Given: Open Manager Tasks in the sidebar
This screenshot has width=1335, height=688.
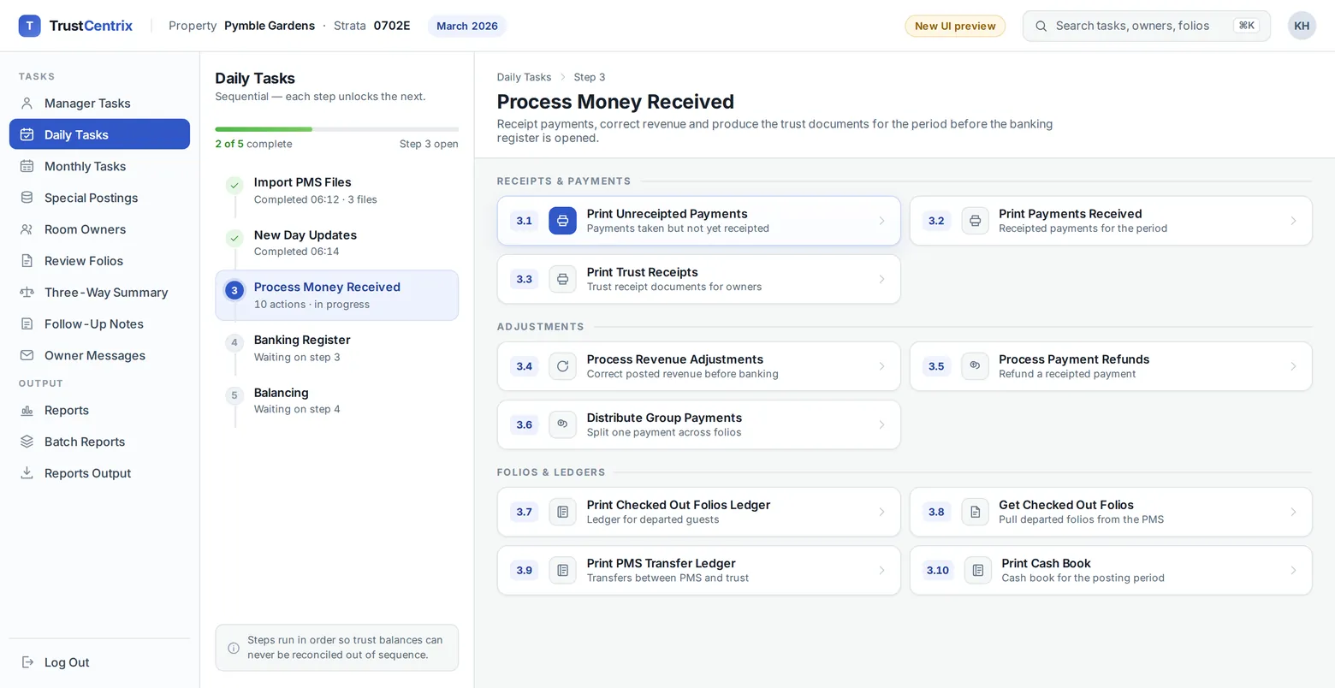Looking at the screenshot, I should [99, 103].
